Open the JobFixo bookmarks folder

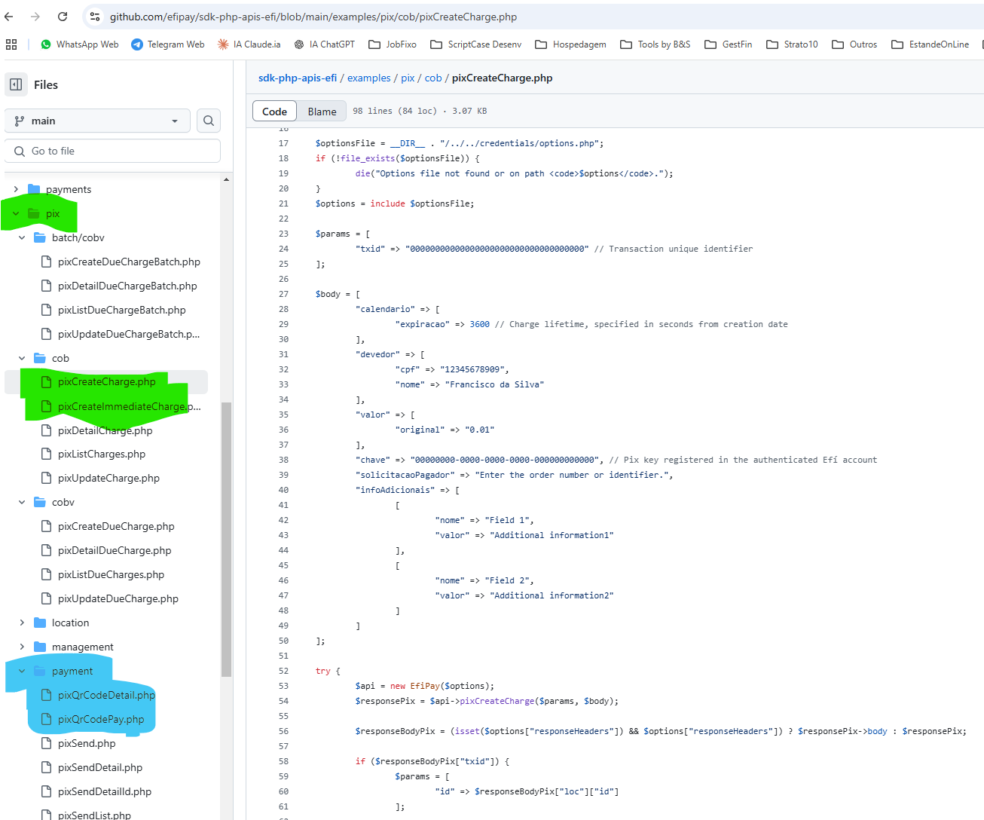tap(393, 44)
